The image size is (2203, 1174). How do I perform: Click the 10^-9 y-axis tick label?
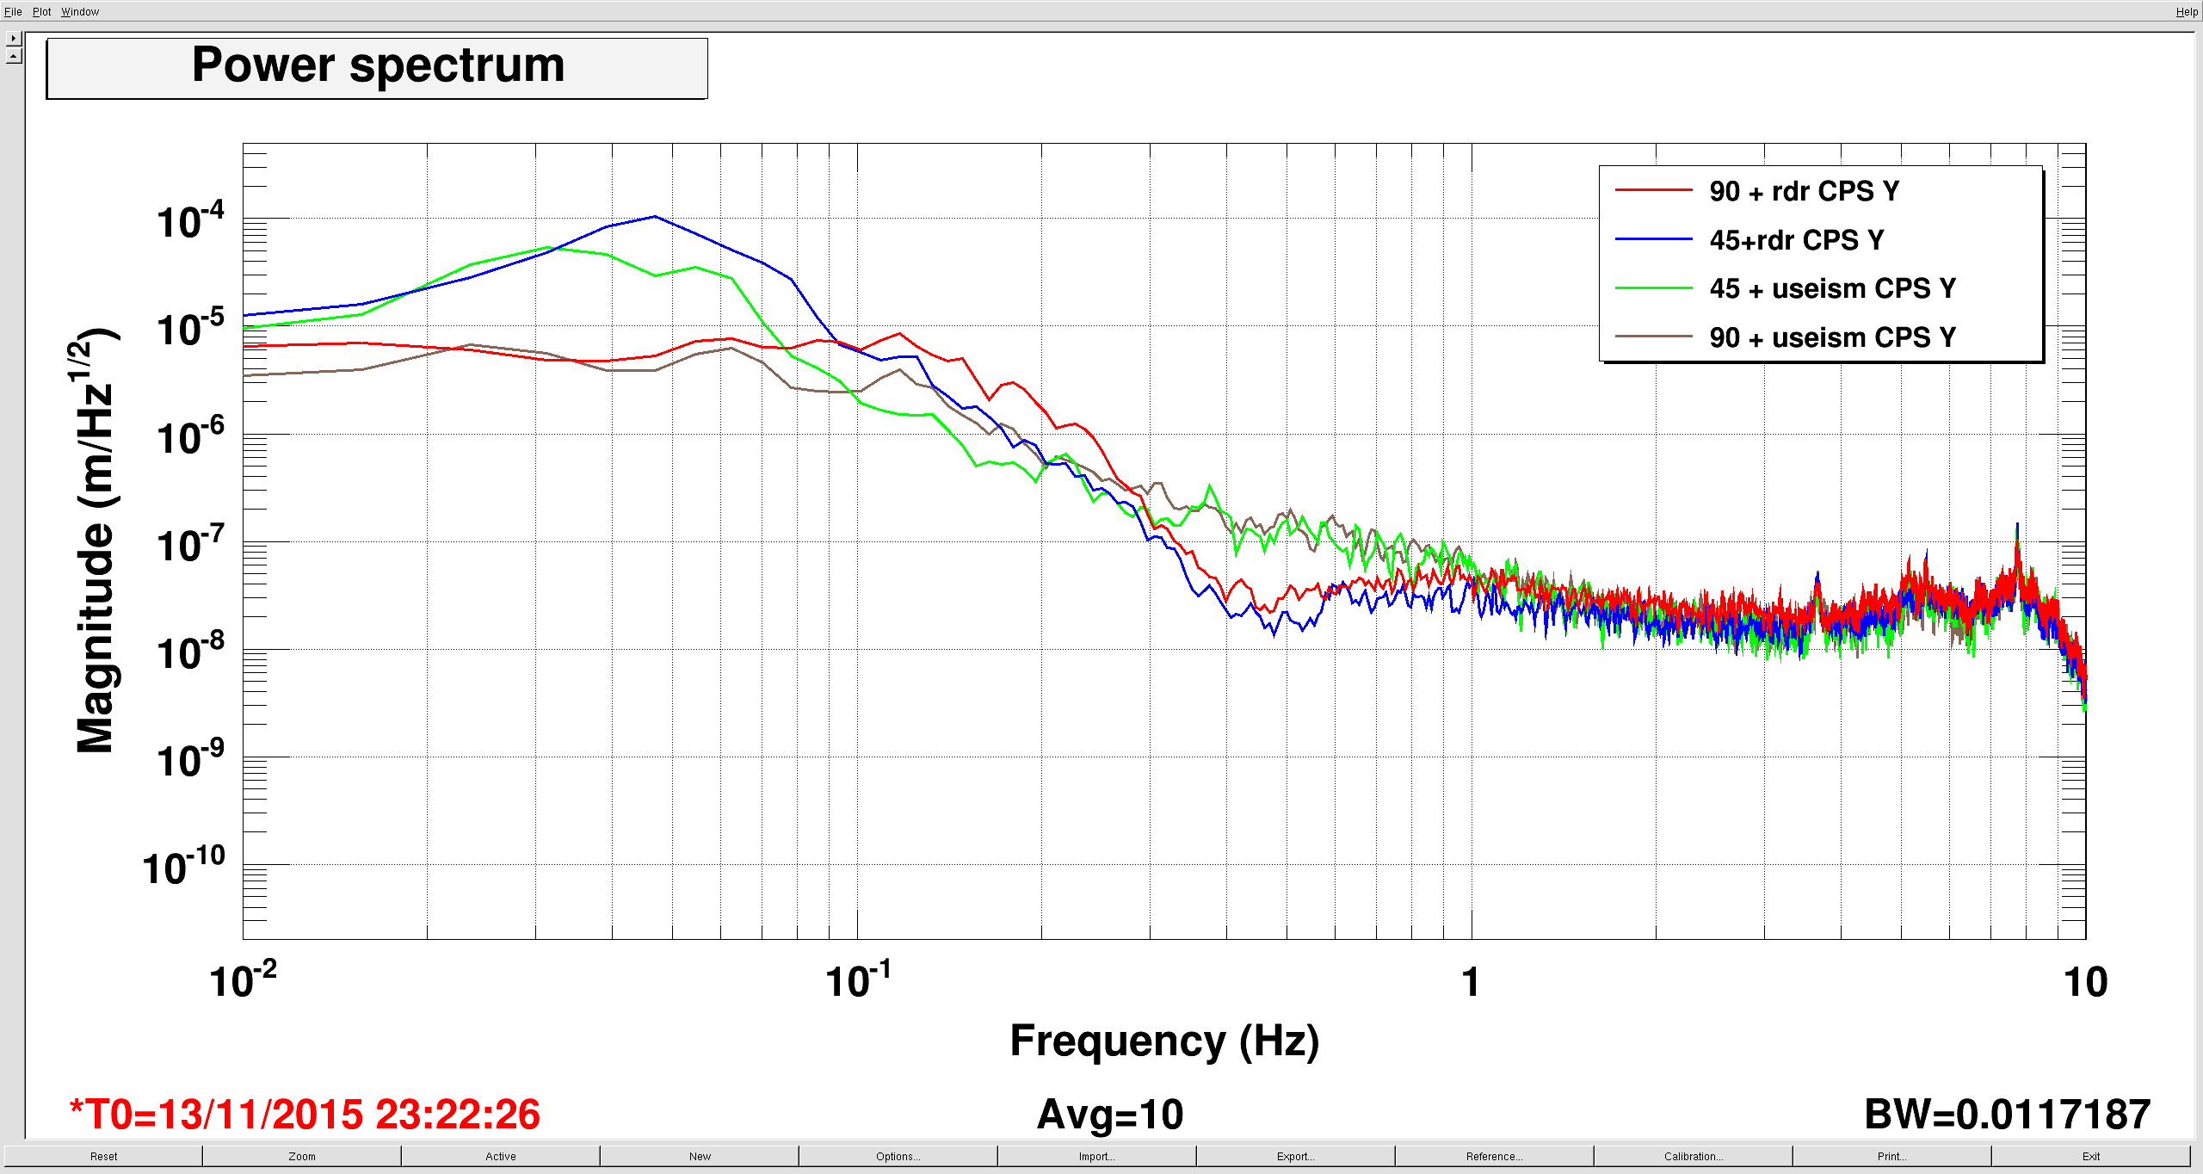click(190, 759)
